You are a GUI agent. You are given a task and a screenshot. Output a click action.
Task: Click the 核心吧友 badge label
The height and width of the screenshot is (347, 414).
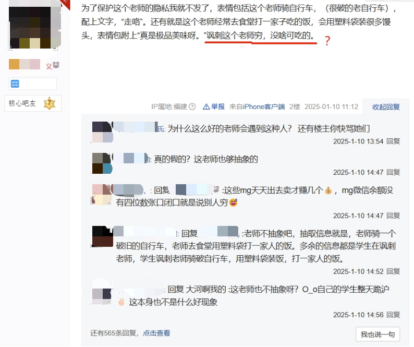tap(22, 103)
